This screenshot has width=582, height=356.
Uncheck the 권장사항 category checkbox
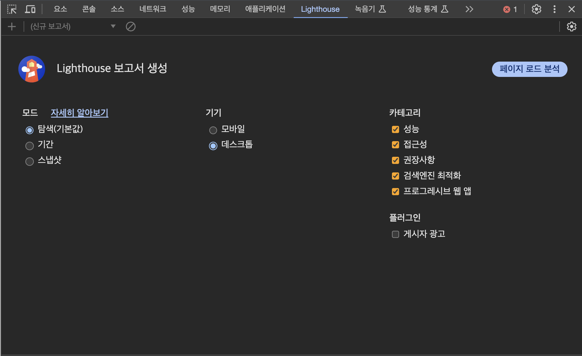pyautogui.click(x=395, y=160)
